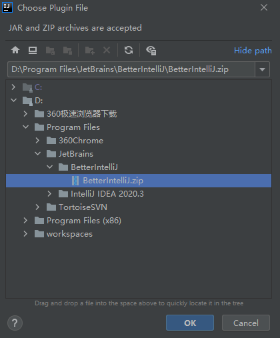Toggle show hidden files and directories

click(151, 51)
